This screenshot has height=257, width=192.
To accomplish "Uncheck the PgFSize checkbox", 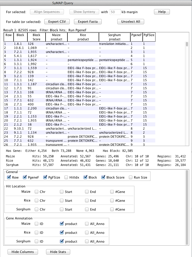I will pyautogui.click(x=45, y=177).
